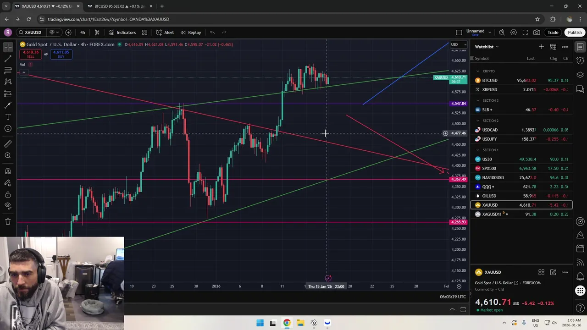
Task: Collapse the indicator legend chevron
Action: [x=24, y=72]
